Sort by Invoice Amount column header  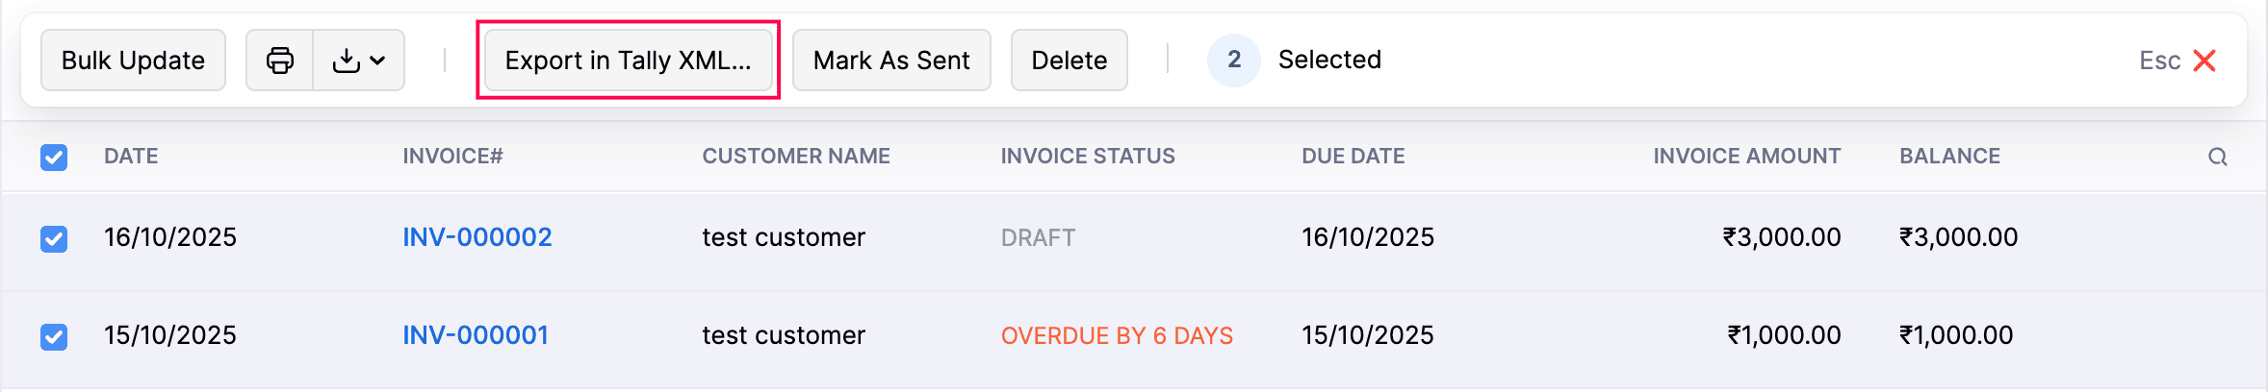pyautogui.click(x=1746, y=157)
